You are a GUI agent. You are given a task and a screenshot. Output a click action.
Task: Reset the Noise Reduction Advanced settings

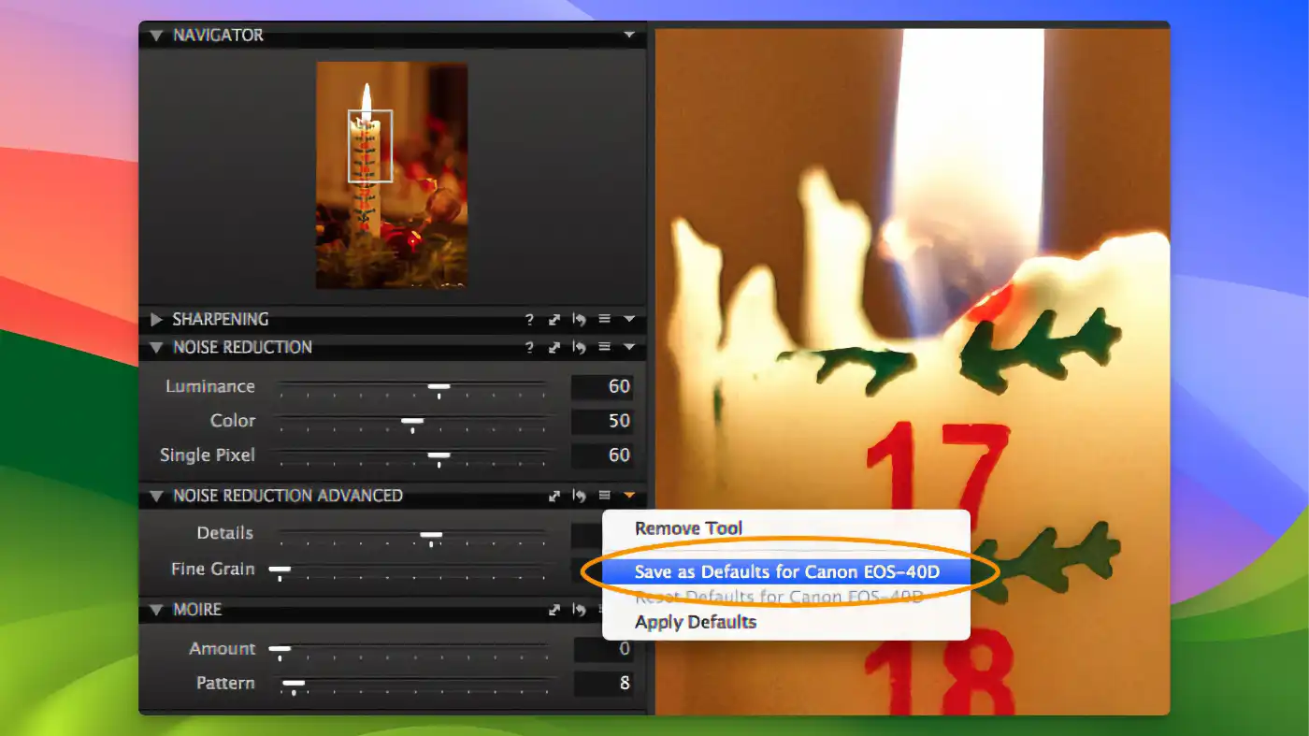click(579, 496)
